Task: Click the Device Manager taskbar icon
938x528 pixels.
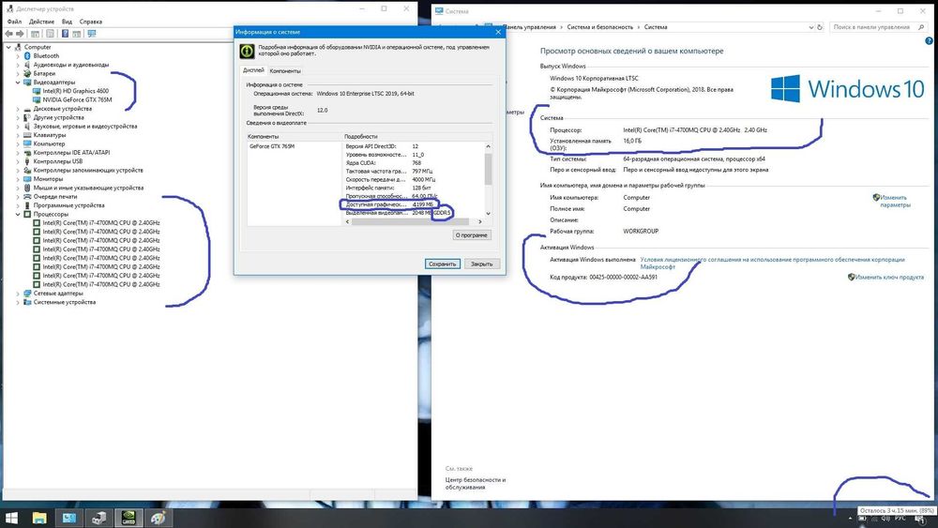Action: click(99, 518)
